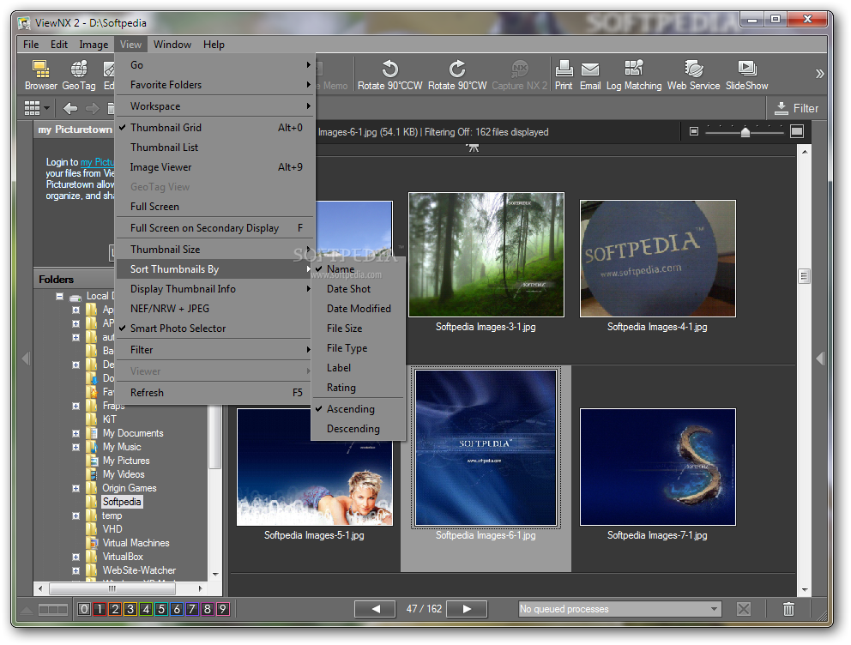Image resolution: width=851 pixels, height=645 pixels.
Task: Sort thumbnails by File Size
Action: pos(359,329)
